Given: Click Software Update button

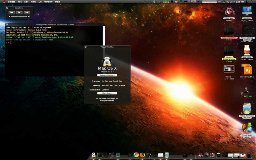Looking at the screenshot, I should pyautogui.click(x=107, y=75).
